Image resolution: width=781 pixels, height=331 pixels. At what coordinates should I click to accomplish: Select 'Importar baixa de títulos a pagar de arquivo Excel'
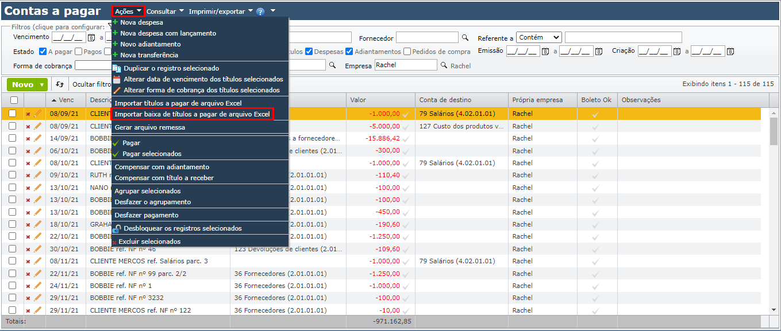pyautogui.click(x=193, y=114)
